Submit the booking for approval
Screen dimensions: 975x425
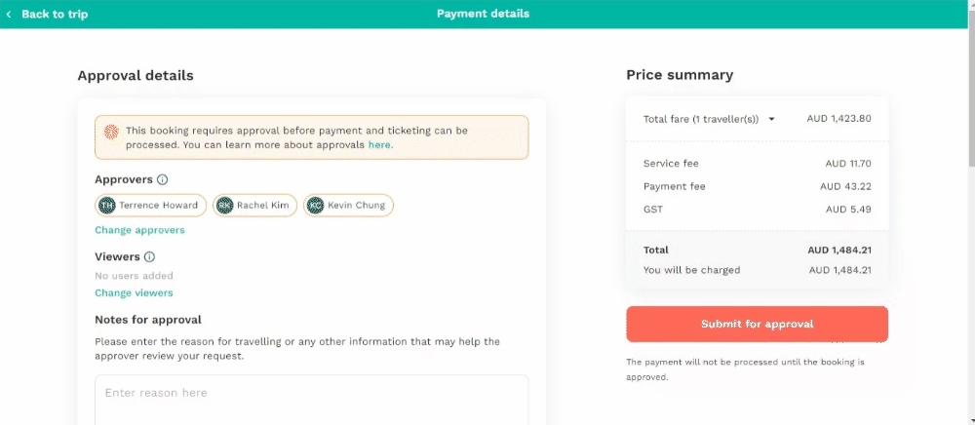click(757, 324)
